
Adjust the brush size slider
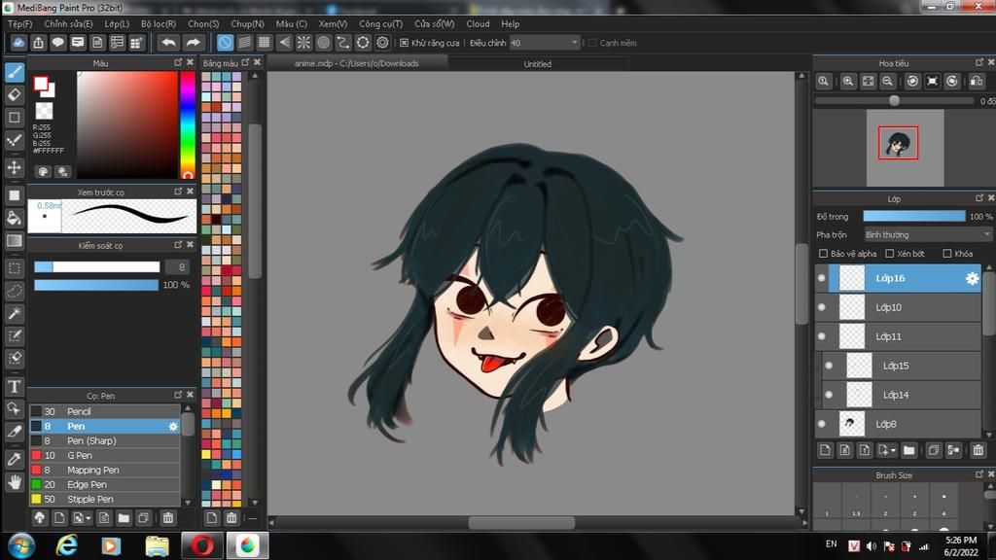pyautogui.click(x=96, y=266)
